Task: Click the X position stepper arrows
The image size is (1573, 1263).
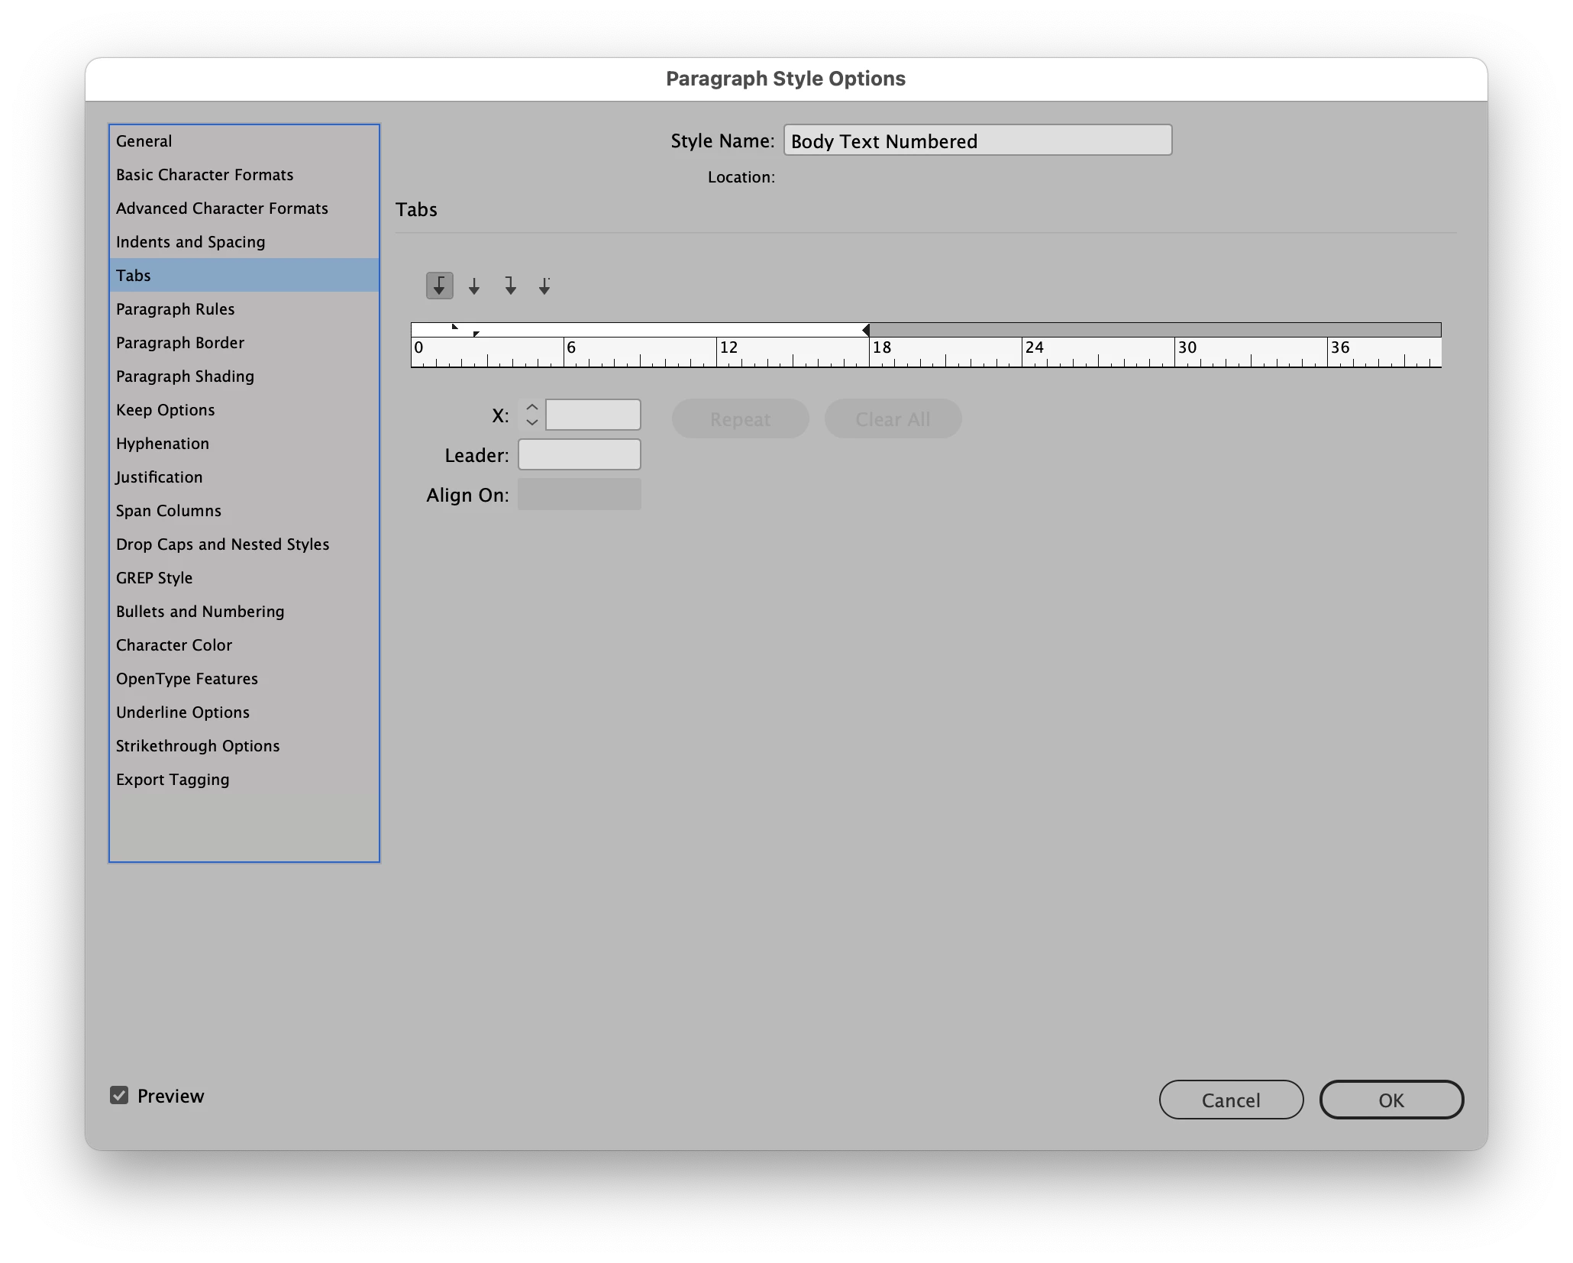Action: (532, 415)
